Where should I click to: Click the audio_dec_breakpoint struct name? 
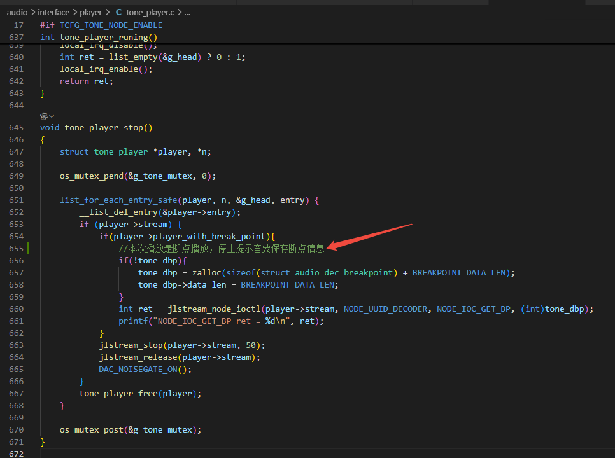coord(344,273)
